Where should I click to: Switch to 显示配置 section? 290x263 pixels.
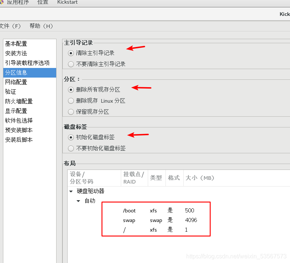point(30,111)
